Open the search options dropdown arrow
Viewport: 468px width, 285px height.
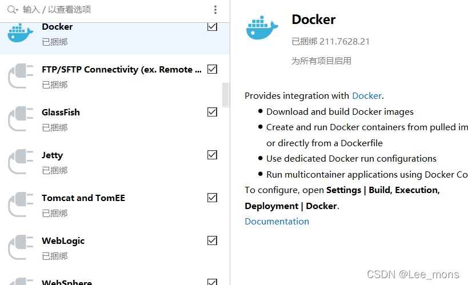pos(18,10)
